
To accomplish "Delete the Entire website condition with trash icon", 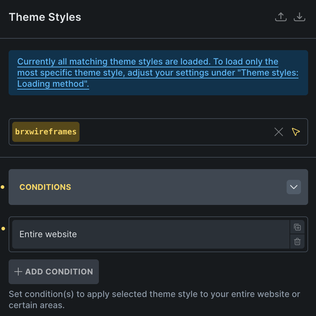I will 297,241.
